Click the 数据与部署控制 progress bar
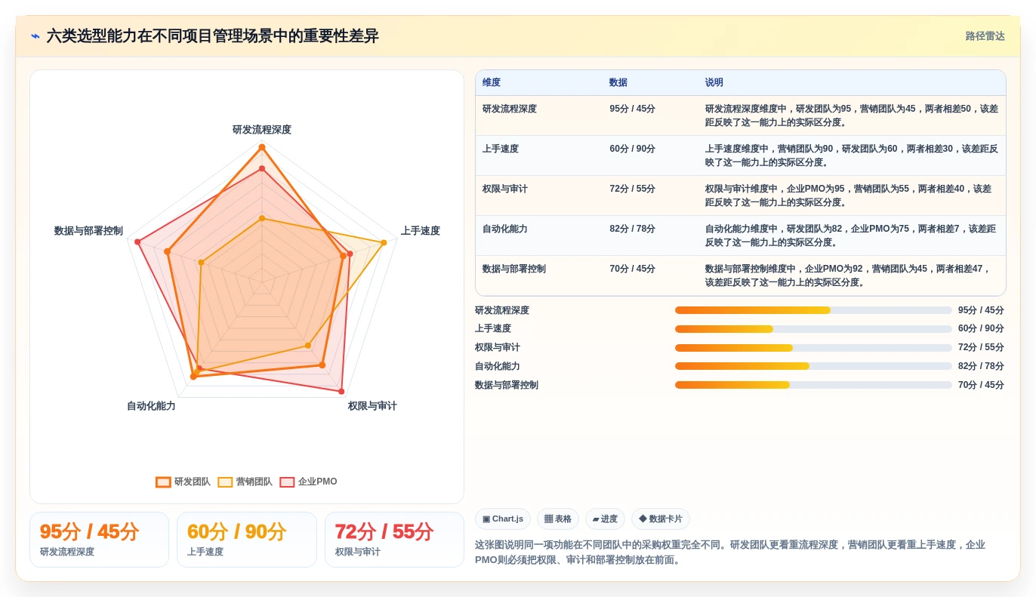Viewport: 1036px width, 597px height. (813, 385)
